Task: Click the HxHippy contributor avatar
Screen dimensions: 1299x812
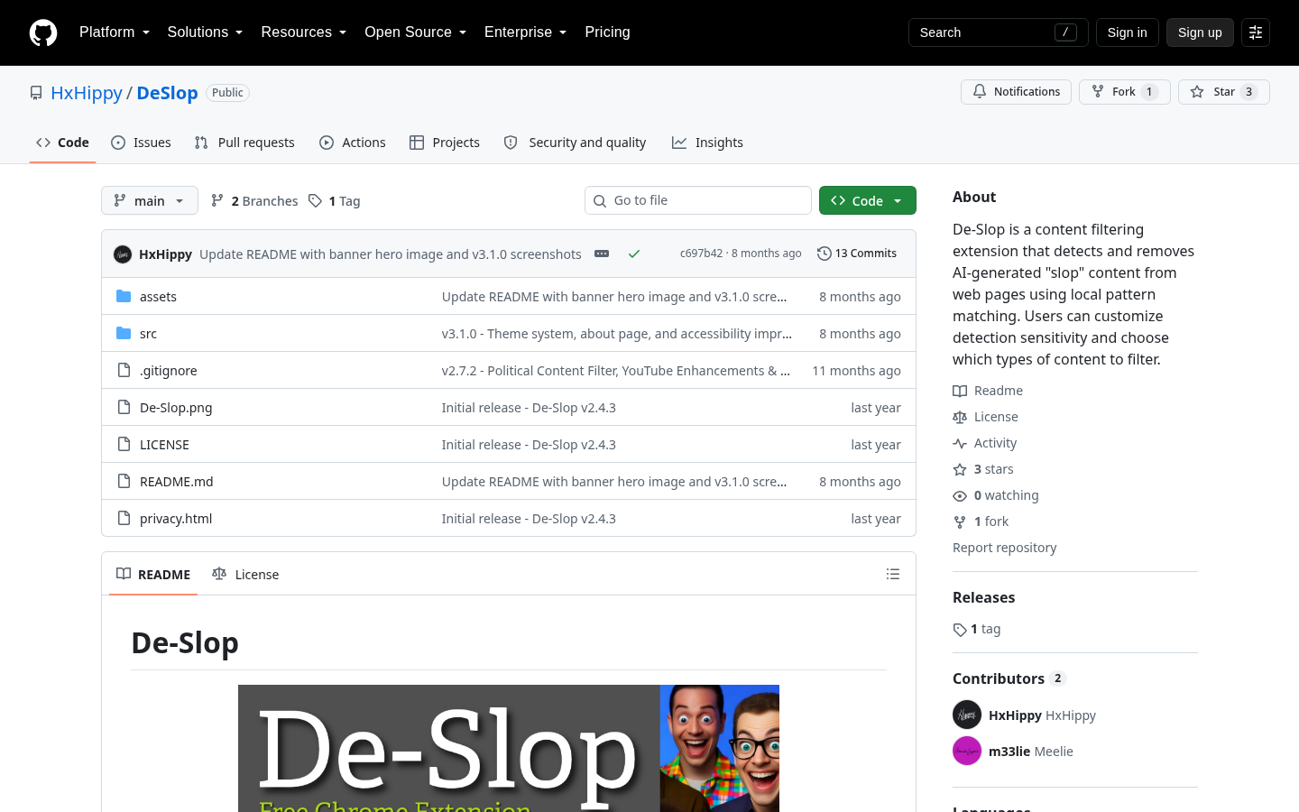Action: coord(967,715)
